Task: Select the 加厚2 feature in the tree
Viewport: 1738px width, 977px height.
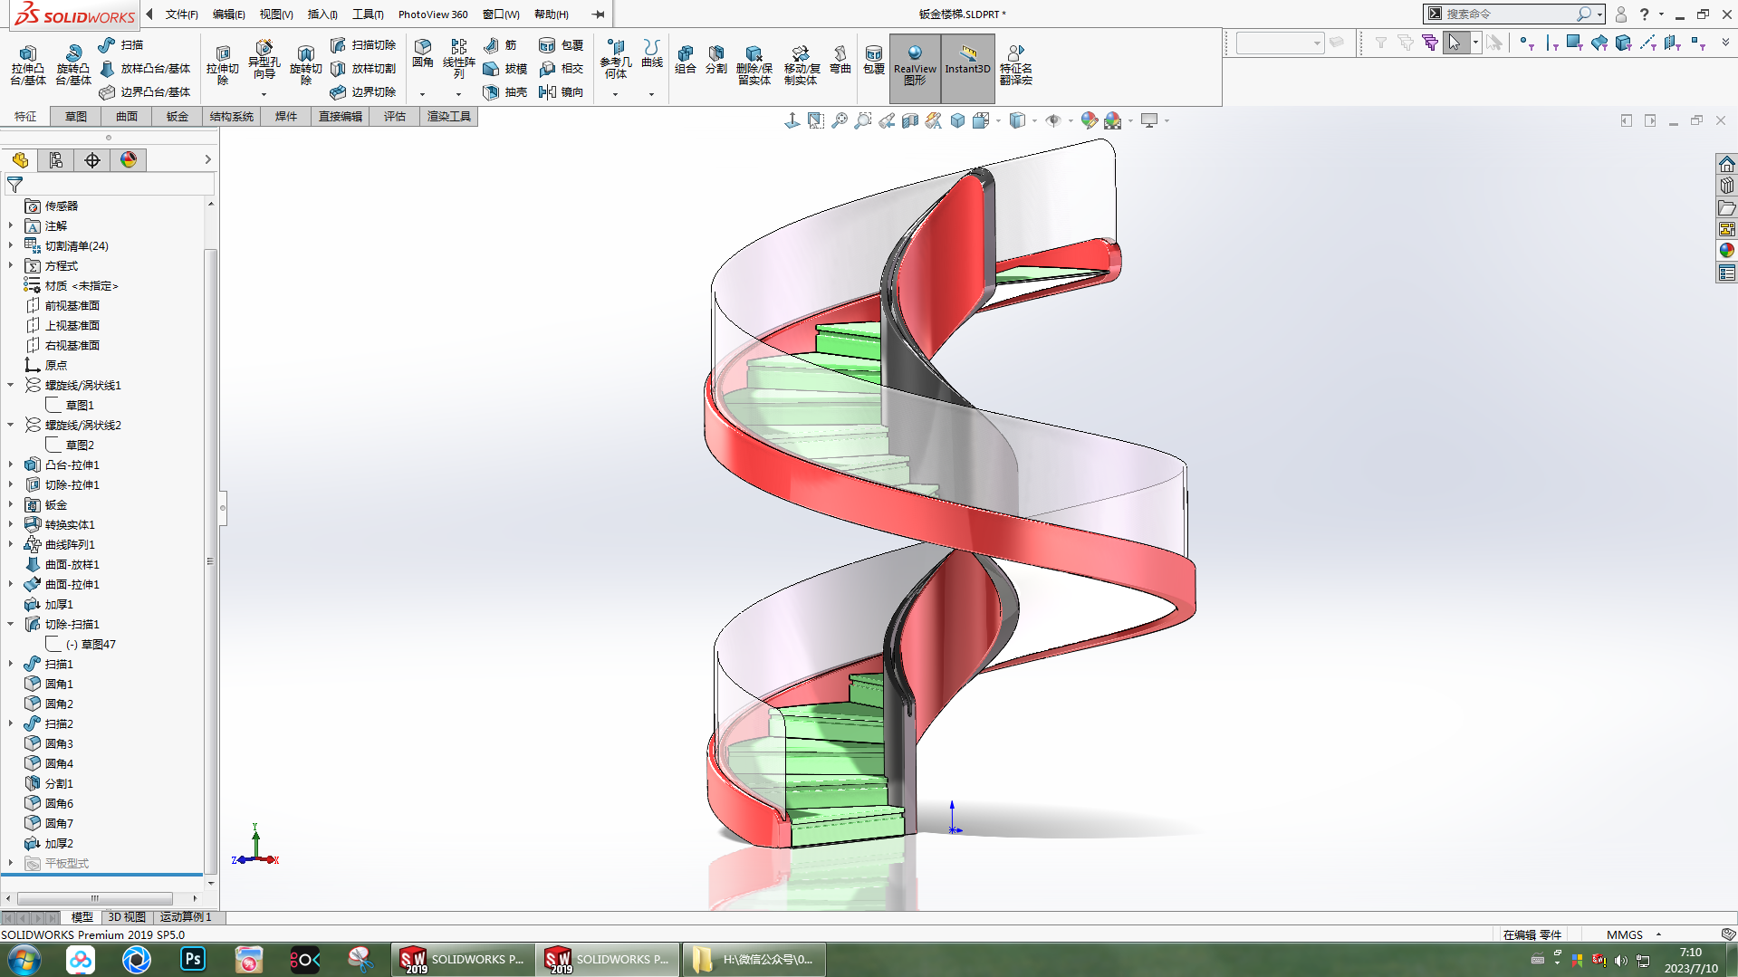Action: coord(50,844)
